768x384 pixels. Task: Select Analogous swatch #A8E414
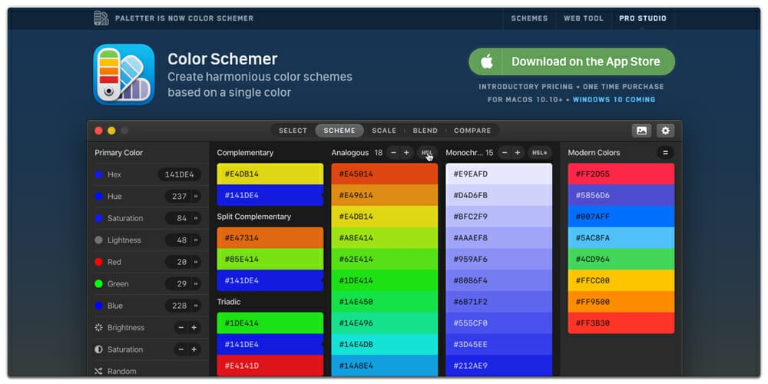(385, 237)
